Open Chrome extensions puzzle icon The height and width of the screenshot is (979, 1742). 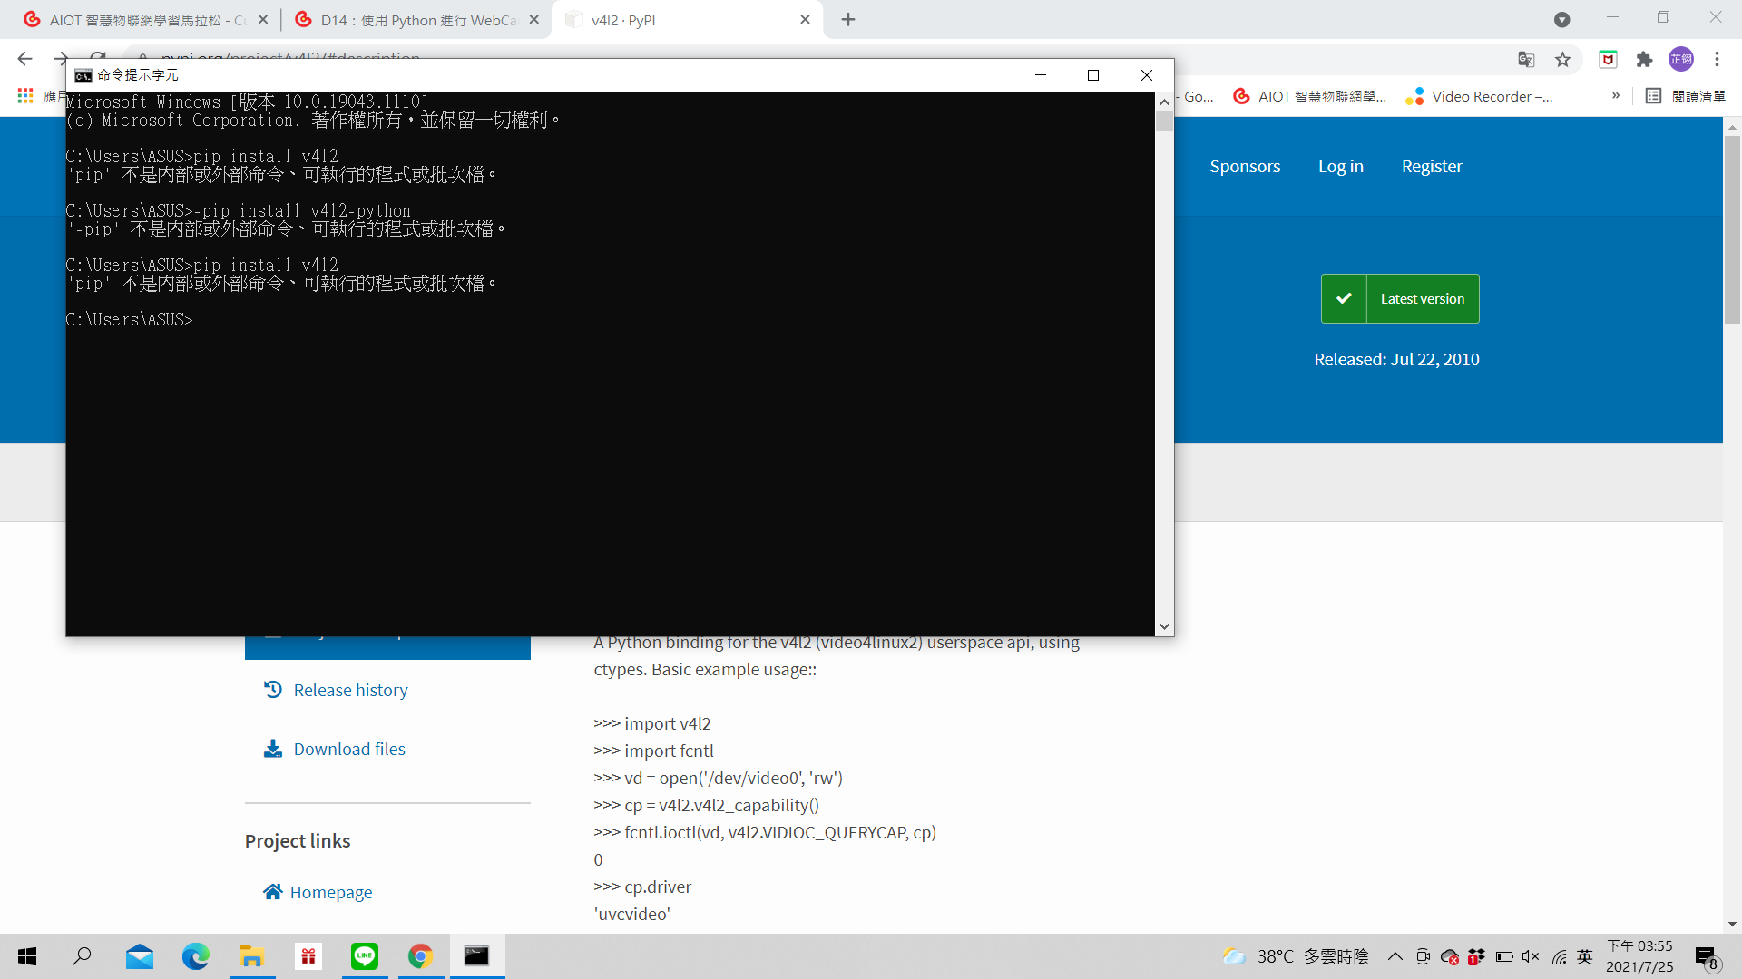[x=1644, y=60]
